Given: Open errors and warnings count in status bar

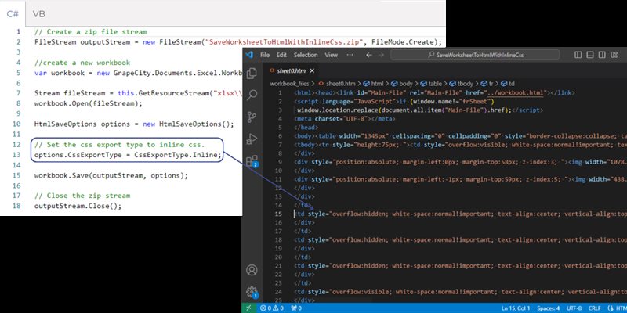Looking at the screenshot, I should [271, 308].
